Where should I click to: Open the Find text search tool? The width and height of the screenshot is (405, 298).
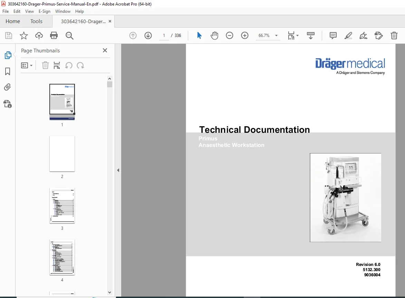coord(69,36)
